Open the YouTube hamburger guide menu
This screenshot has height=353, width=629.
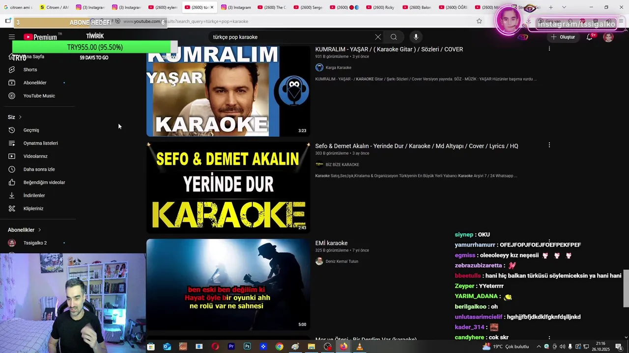pos(12,37)
